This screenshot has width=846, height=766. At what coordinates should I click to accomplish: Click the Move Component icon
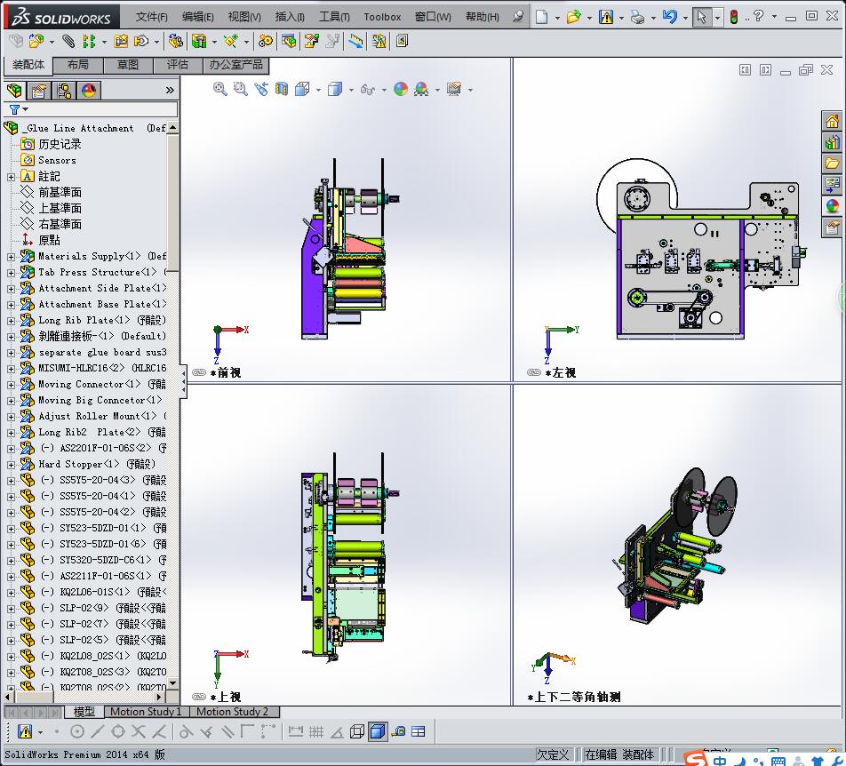pyautogui.click(x=141, y=41)
